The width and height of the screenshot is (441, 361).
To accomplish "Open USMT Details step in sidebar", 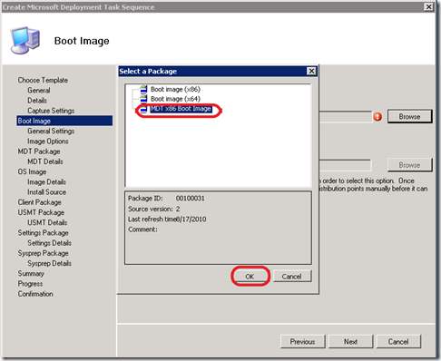I will 47,222.
